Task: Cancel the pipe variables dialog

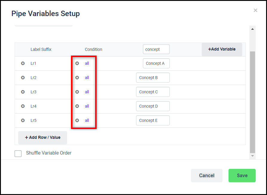Action: click(207, 175)
